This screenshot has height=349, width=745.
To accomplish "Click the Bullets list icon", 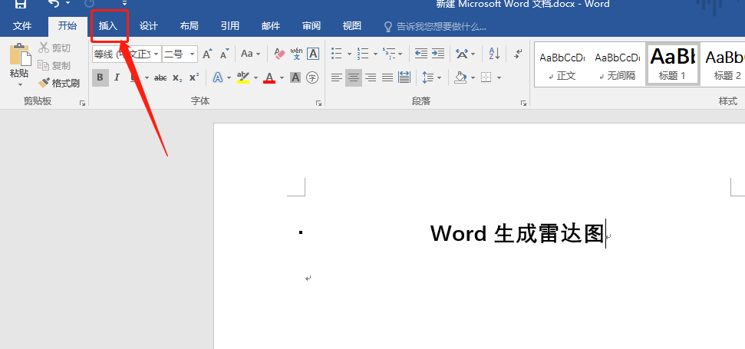I will pos(336,54).
